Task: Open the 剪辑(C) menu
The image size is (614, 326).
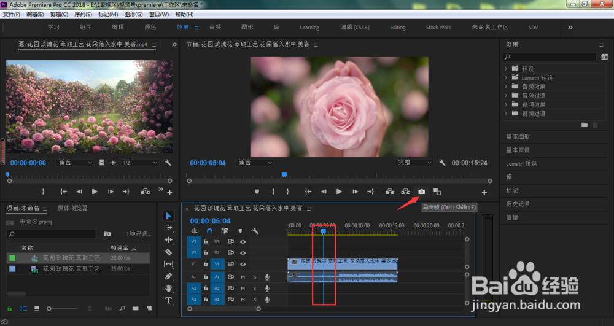Action: click(59, 14)
